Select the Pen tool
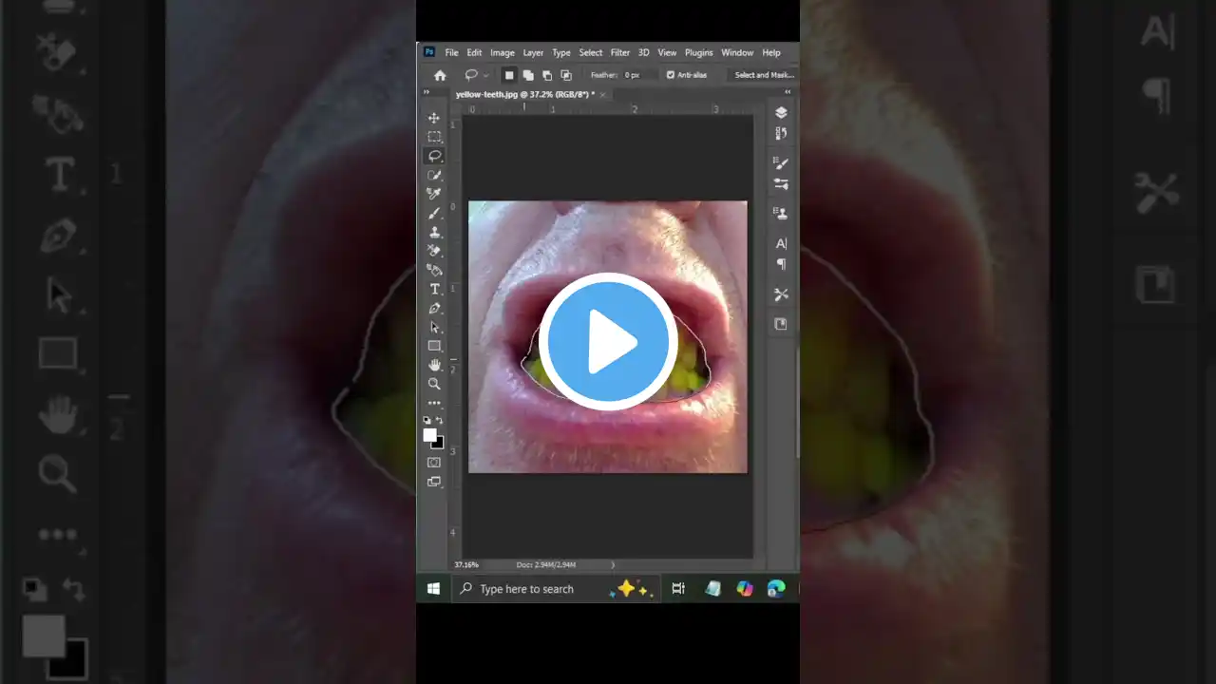 (x=434, y=308)
